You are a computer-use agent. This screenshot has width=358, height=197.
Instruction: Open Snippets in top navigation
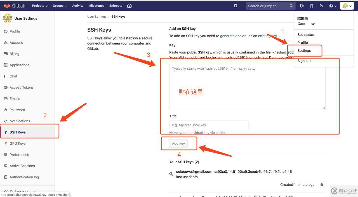pos(116,6)
